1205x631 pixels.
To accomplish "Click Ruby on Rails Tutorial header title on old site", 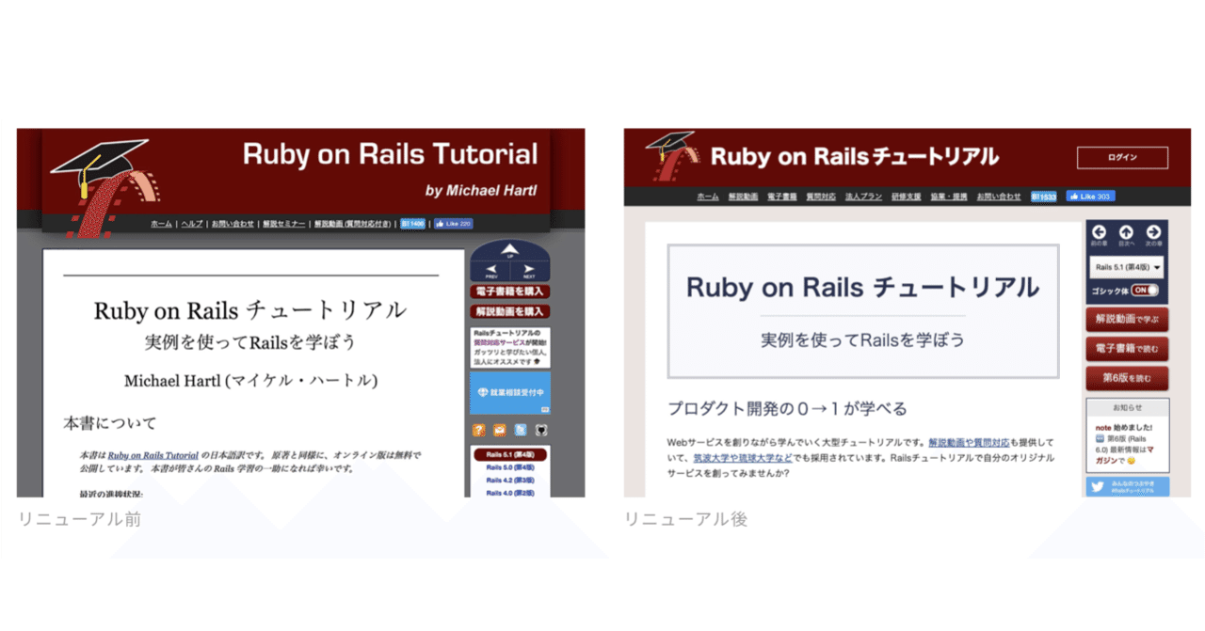I will pyautogui.click(x=390, y=154).
